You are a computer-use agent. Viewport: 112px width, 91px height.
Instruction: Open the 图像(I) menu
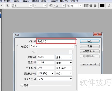click(17, 1)
